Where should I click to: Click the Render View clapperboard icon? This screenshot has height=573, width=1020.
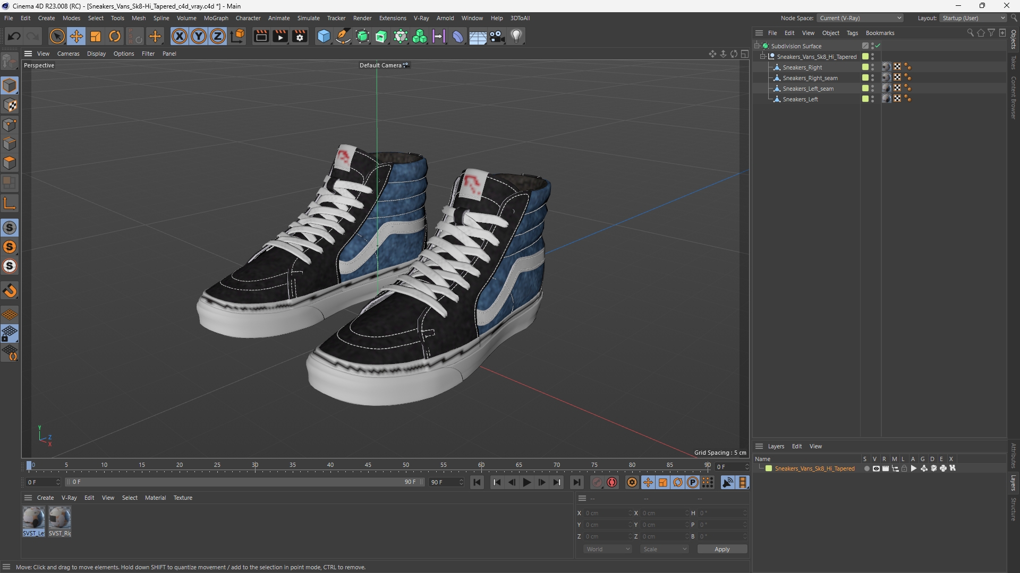tap(261, 36)
